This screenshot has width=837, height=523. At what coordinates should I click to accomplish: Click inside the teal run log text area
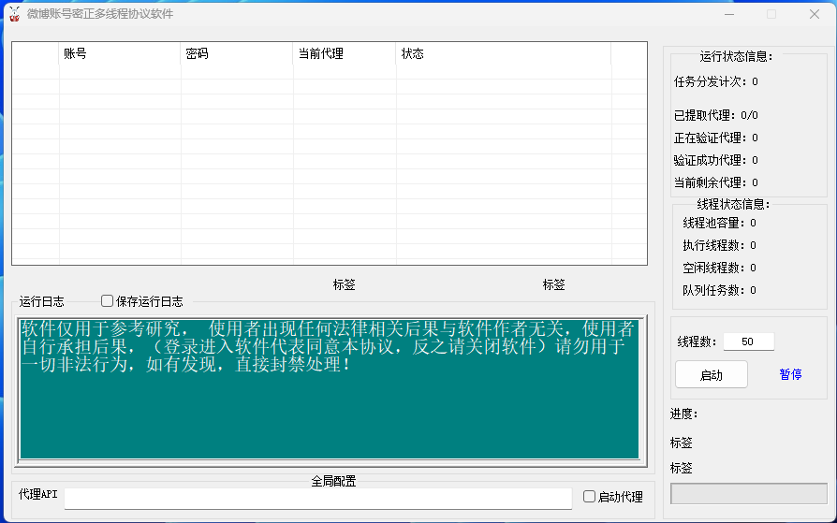click(x=330, y=389)
